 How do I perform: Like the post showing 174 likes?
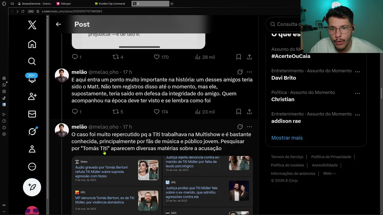pyautogui.click(x=161, y=112)
